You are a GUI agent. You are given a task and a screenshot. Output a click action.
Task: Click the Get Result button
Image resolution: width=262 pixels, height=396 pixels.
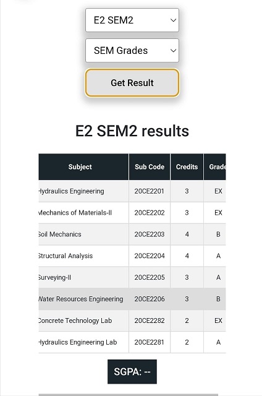tap(132, 83)
